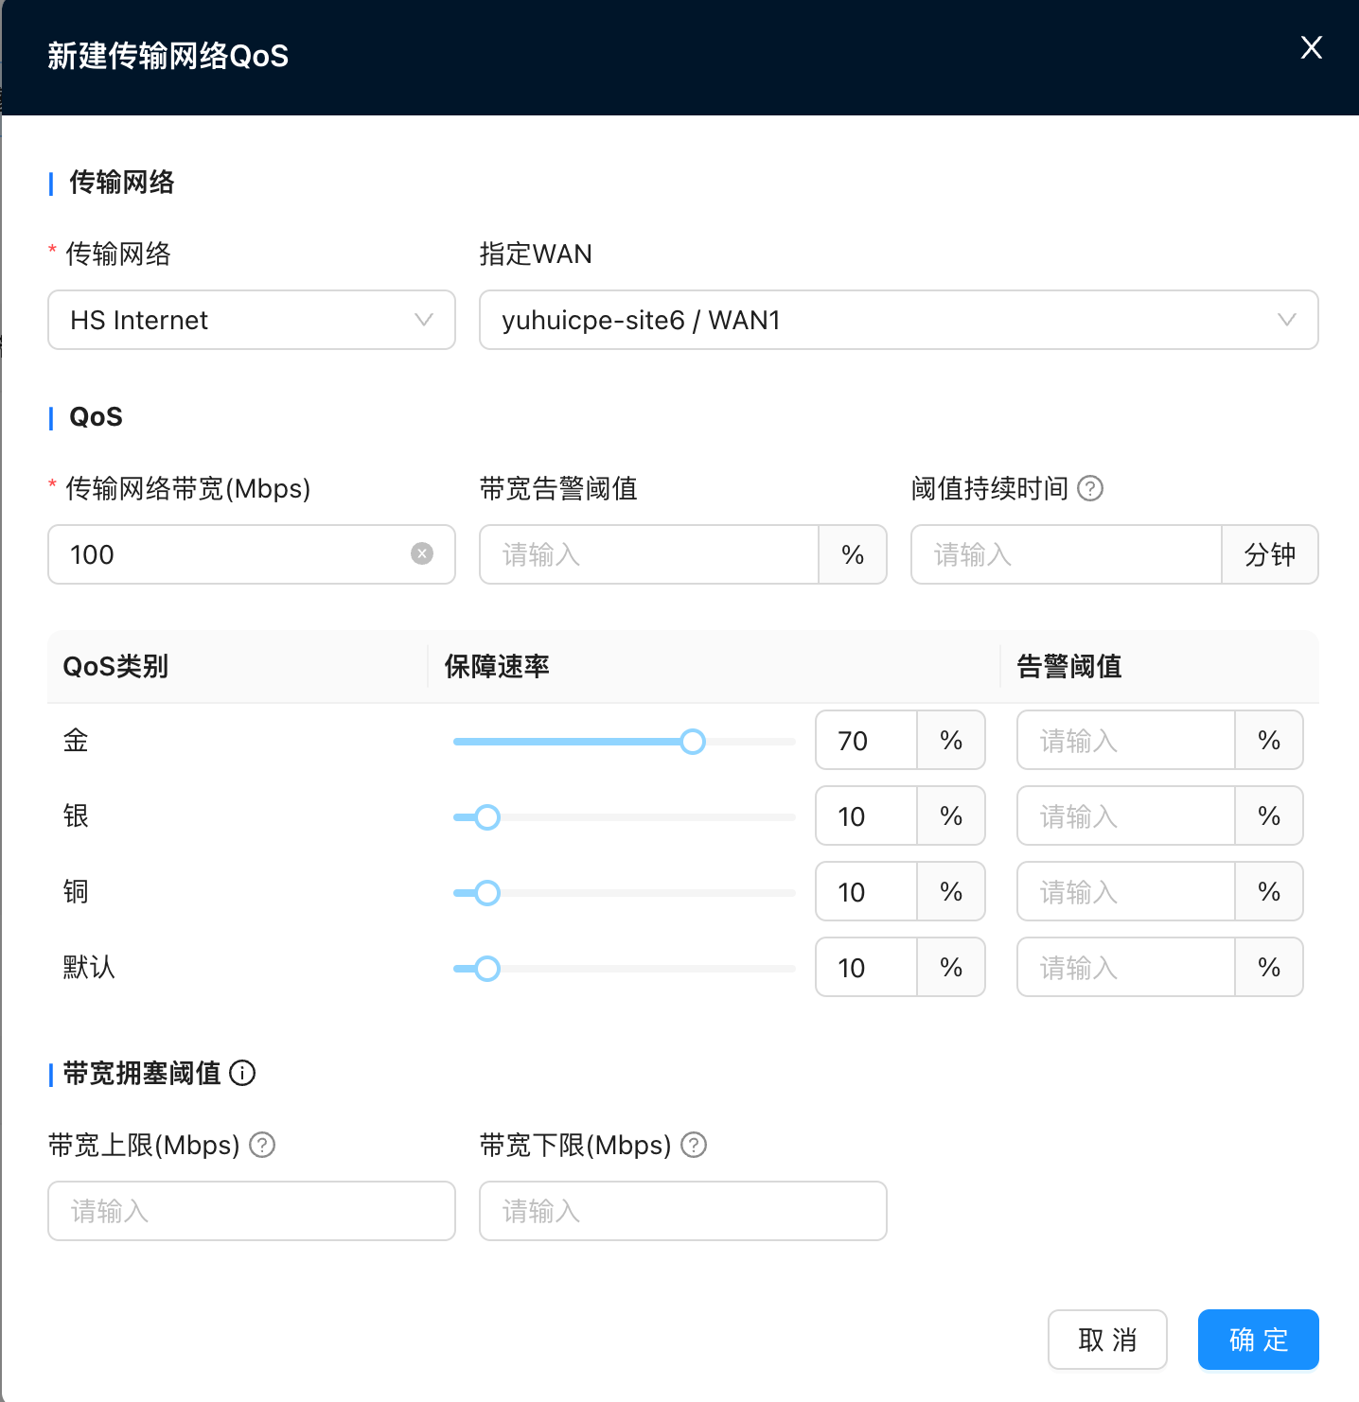This screenshot has width=1359, height=1402.
Task: Close the 新建传输网络QoS dialog
Action: click(x=1311, y=47)
